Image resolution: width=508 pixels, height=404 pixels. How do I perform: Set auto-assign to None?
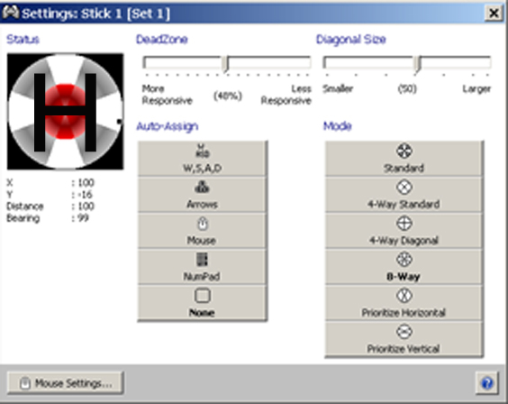[203, 303]
